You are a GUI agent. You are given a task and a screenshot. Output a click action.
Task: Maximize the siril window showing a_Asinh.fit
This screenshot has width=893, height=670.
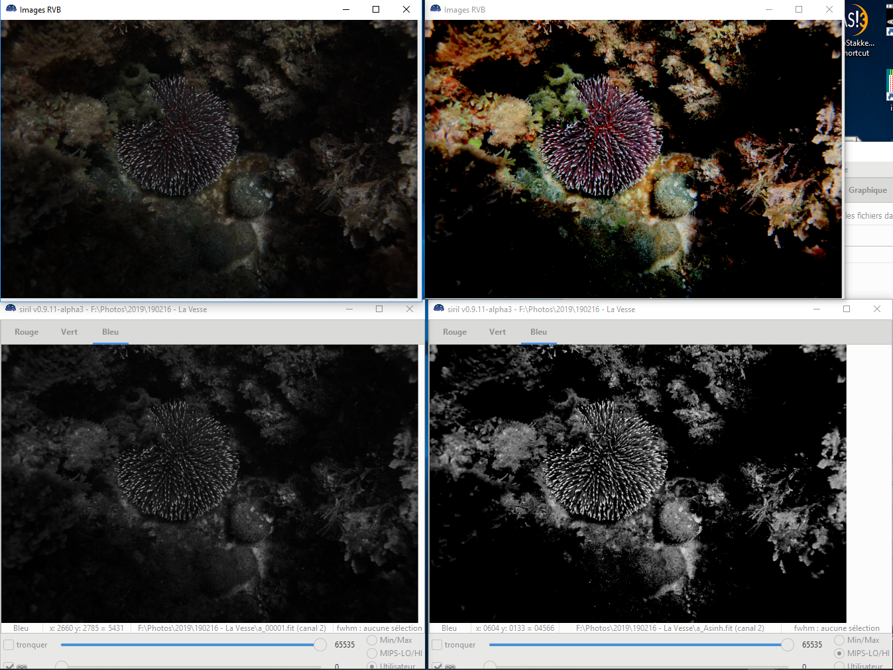847,309
